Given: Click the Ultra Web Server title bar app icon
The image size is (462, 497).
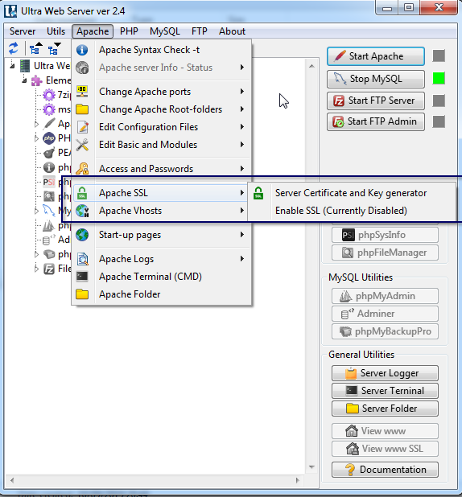Looking at the screenshot, I should click(x=10, y=11).
